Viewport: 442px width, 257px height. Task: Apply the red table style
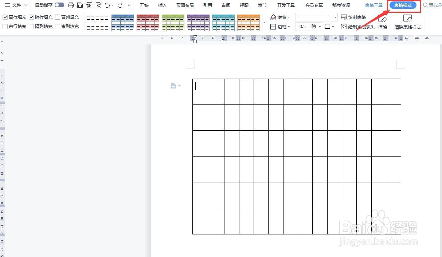[148, 22]
